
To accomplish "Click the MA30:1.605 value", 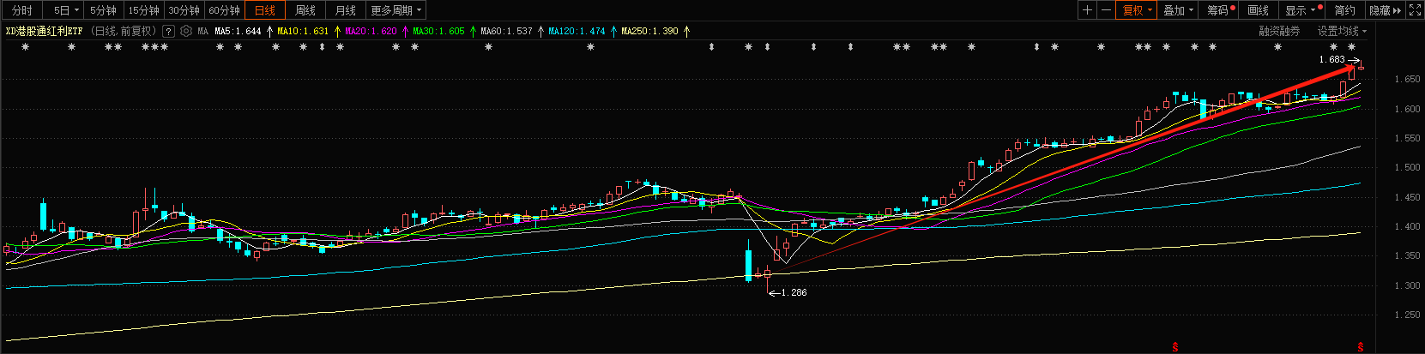I will click(x=438, y=31).
